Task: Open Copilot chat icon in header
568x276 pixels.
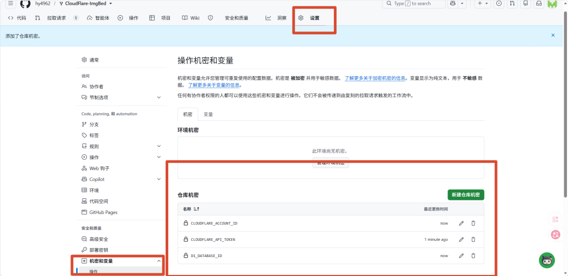Action: click(453, 4)
